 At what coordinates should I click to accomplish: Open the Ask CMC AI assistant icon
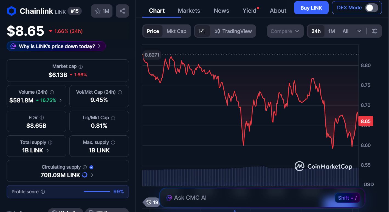tap(170, 197)
